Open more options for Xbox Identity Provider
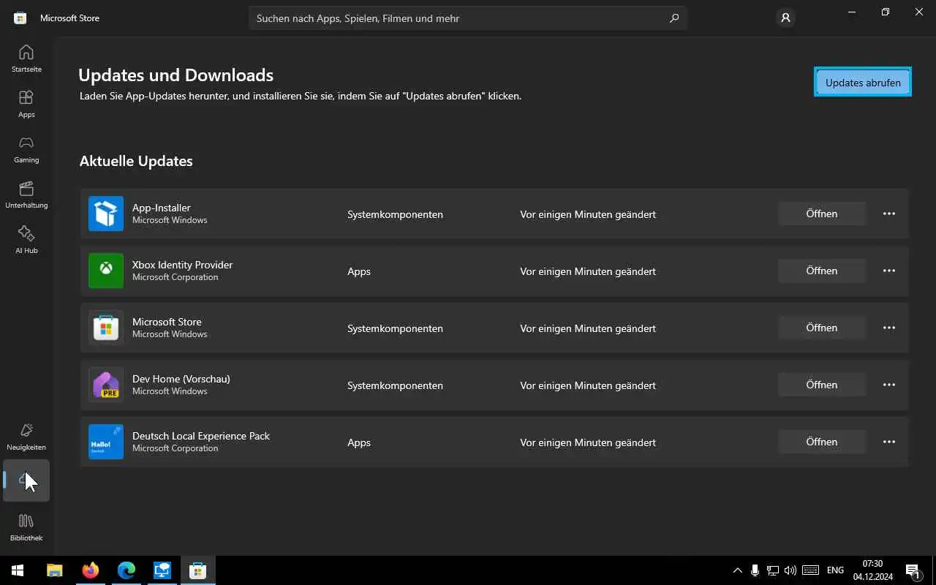936x585 pixels. (x=889, y=271)
